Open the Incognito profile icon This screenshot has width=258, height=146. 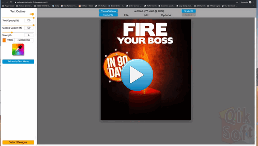pyautogui.click(x=250, y=2)
